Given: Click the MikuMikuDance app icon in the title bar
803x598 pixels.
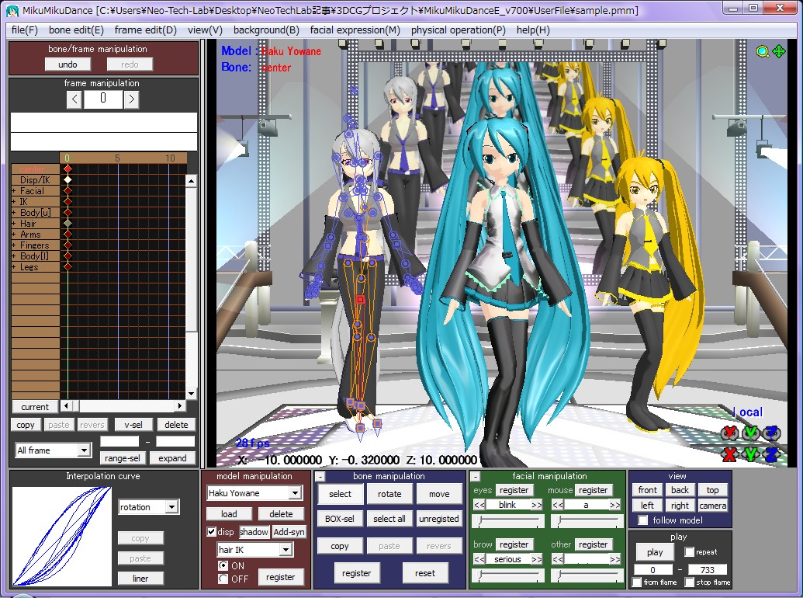Looking at the screenshot, I should coord(13,10).
